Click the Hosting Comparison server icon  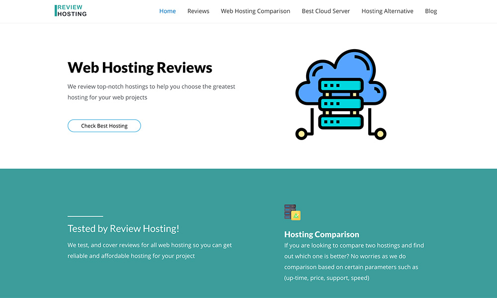click(x=292, y=212)
